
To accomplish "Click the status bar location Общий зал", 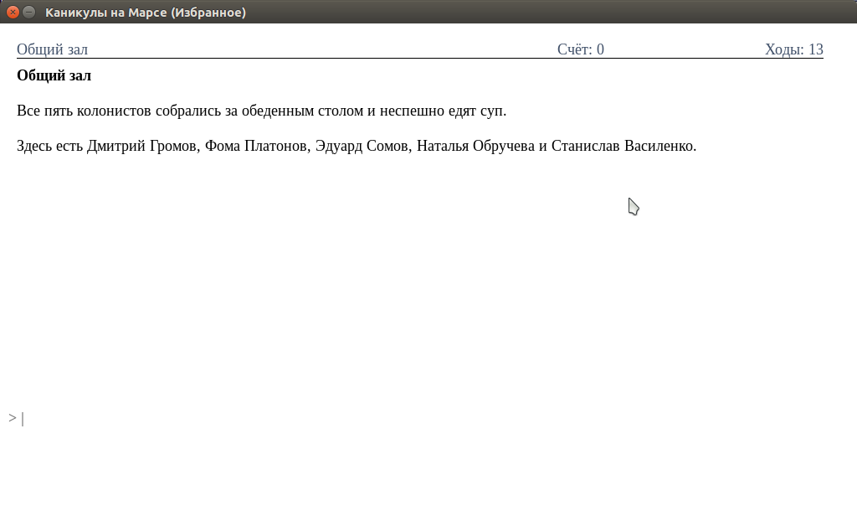I will coord(52,49).
